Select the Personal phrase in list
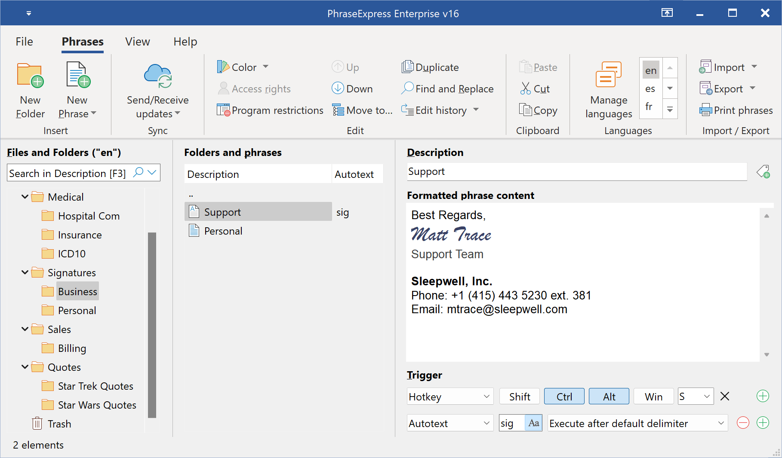 [x=223, y=231]
